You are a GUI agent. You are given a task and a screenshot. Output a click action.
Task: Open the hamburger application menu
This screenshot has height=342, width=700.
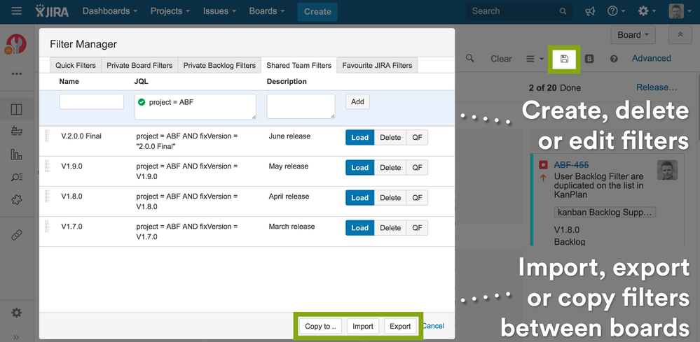pyautogui.click(x=17, y=11)
